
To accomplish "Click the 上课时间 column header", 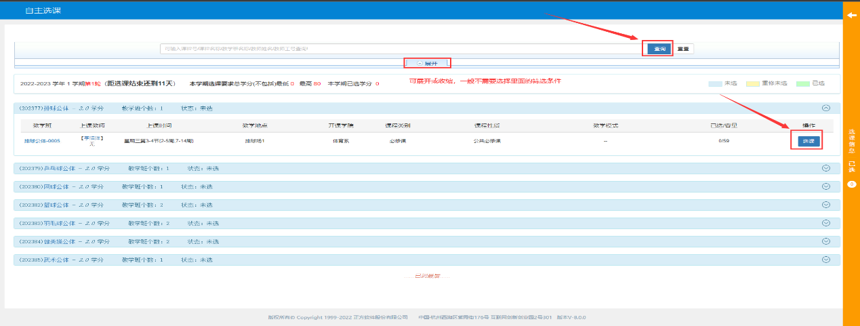I will pyautogui.click(x=159, y=125).
